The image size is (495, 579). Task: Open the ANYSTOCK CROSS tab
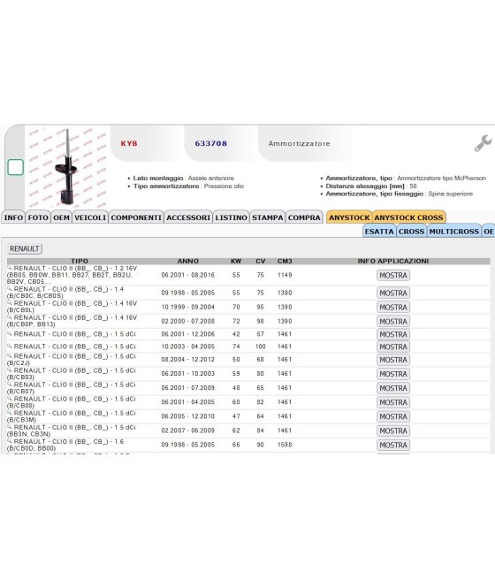point(408,217)
